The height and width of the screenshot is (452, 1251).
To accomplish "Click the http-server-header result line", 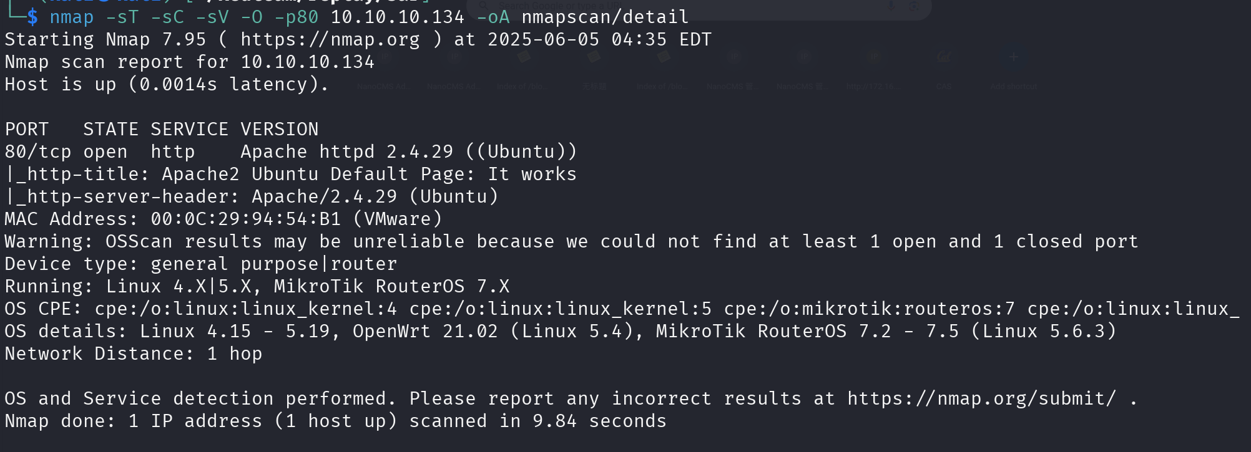I will pos(252,197).
